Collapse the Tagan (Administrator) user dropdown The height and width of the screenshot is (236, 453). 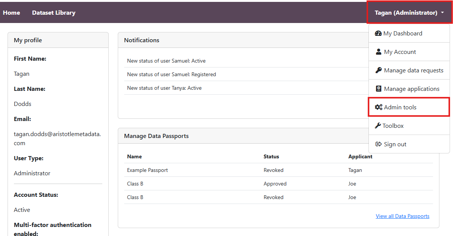[406, 13]
